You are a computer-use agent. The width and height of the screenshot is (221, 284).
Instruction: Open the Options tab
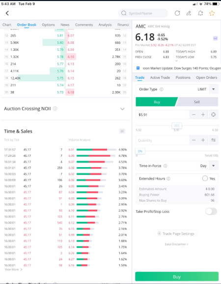coord(48,25)
